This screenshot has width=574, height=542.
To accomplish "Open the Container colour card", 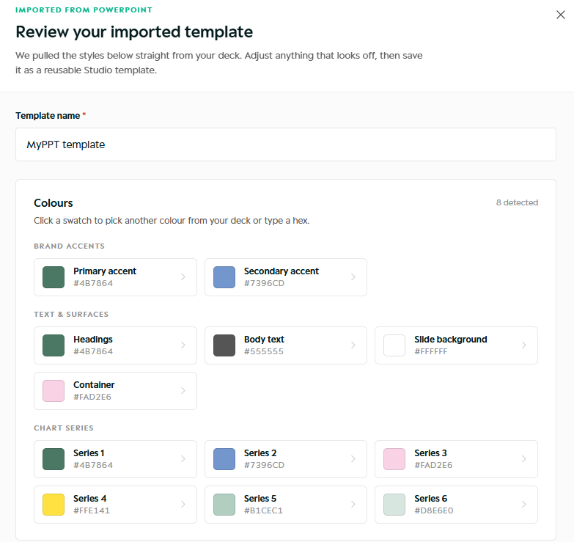I will pos(115,391).
